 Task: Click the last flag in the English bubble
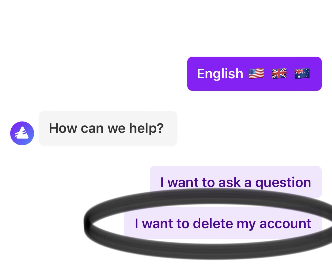coord(302,74)
